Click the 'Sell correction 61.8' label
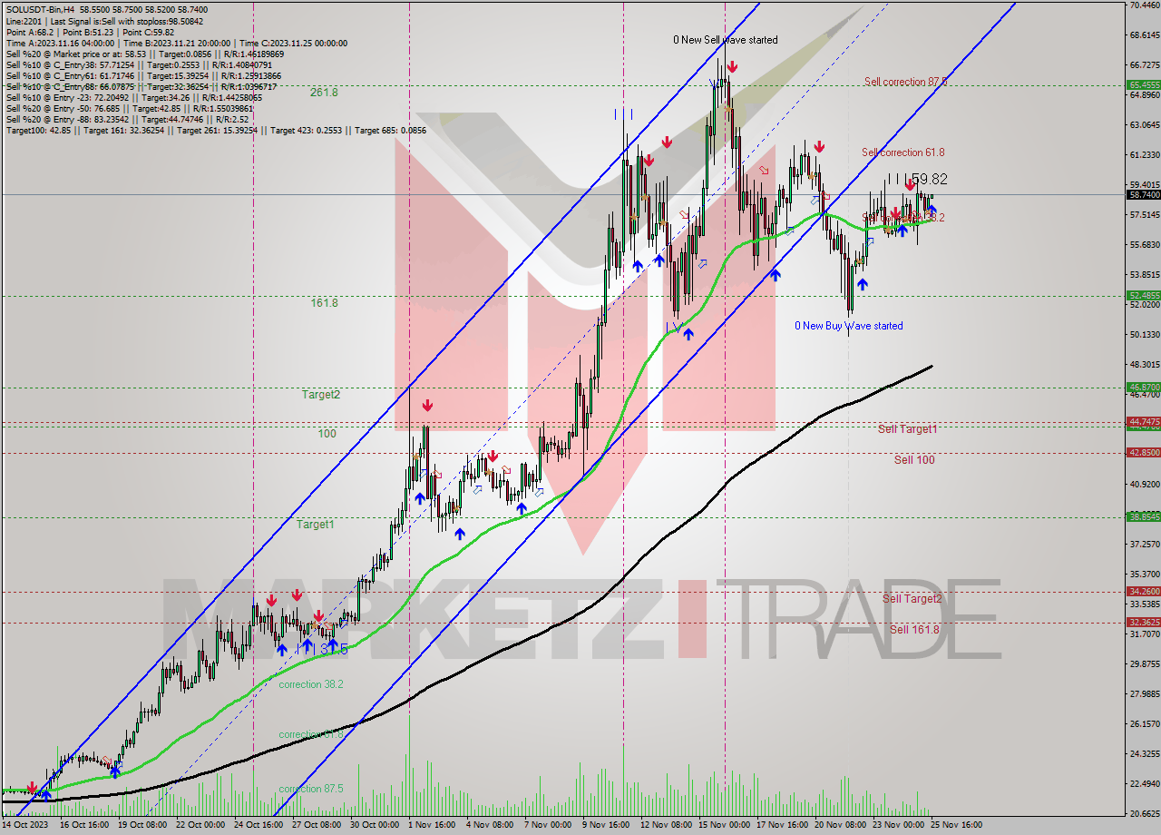 (x=902, y=152)
